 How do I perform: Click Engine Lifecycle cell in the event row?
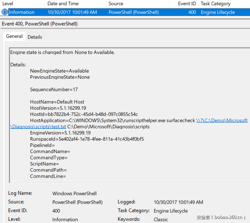pyautogui.click(x=217, y=12)
